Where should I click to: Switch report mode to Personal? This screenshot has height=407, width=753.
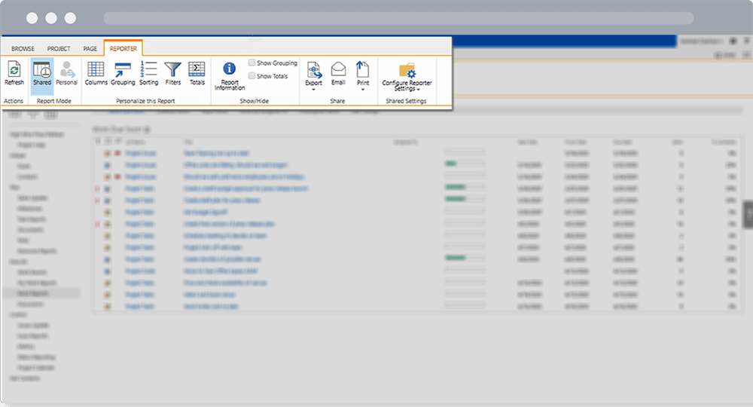(x=66, y=73)
